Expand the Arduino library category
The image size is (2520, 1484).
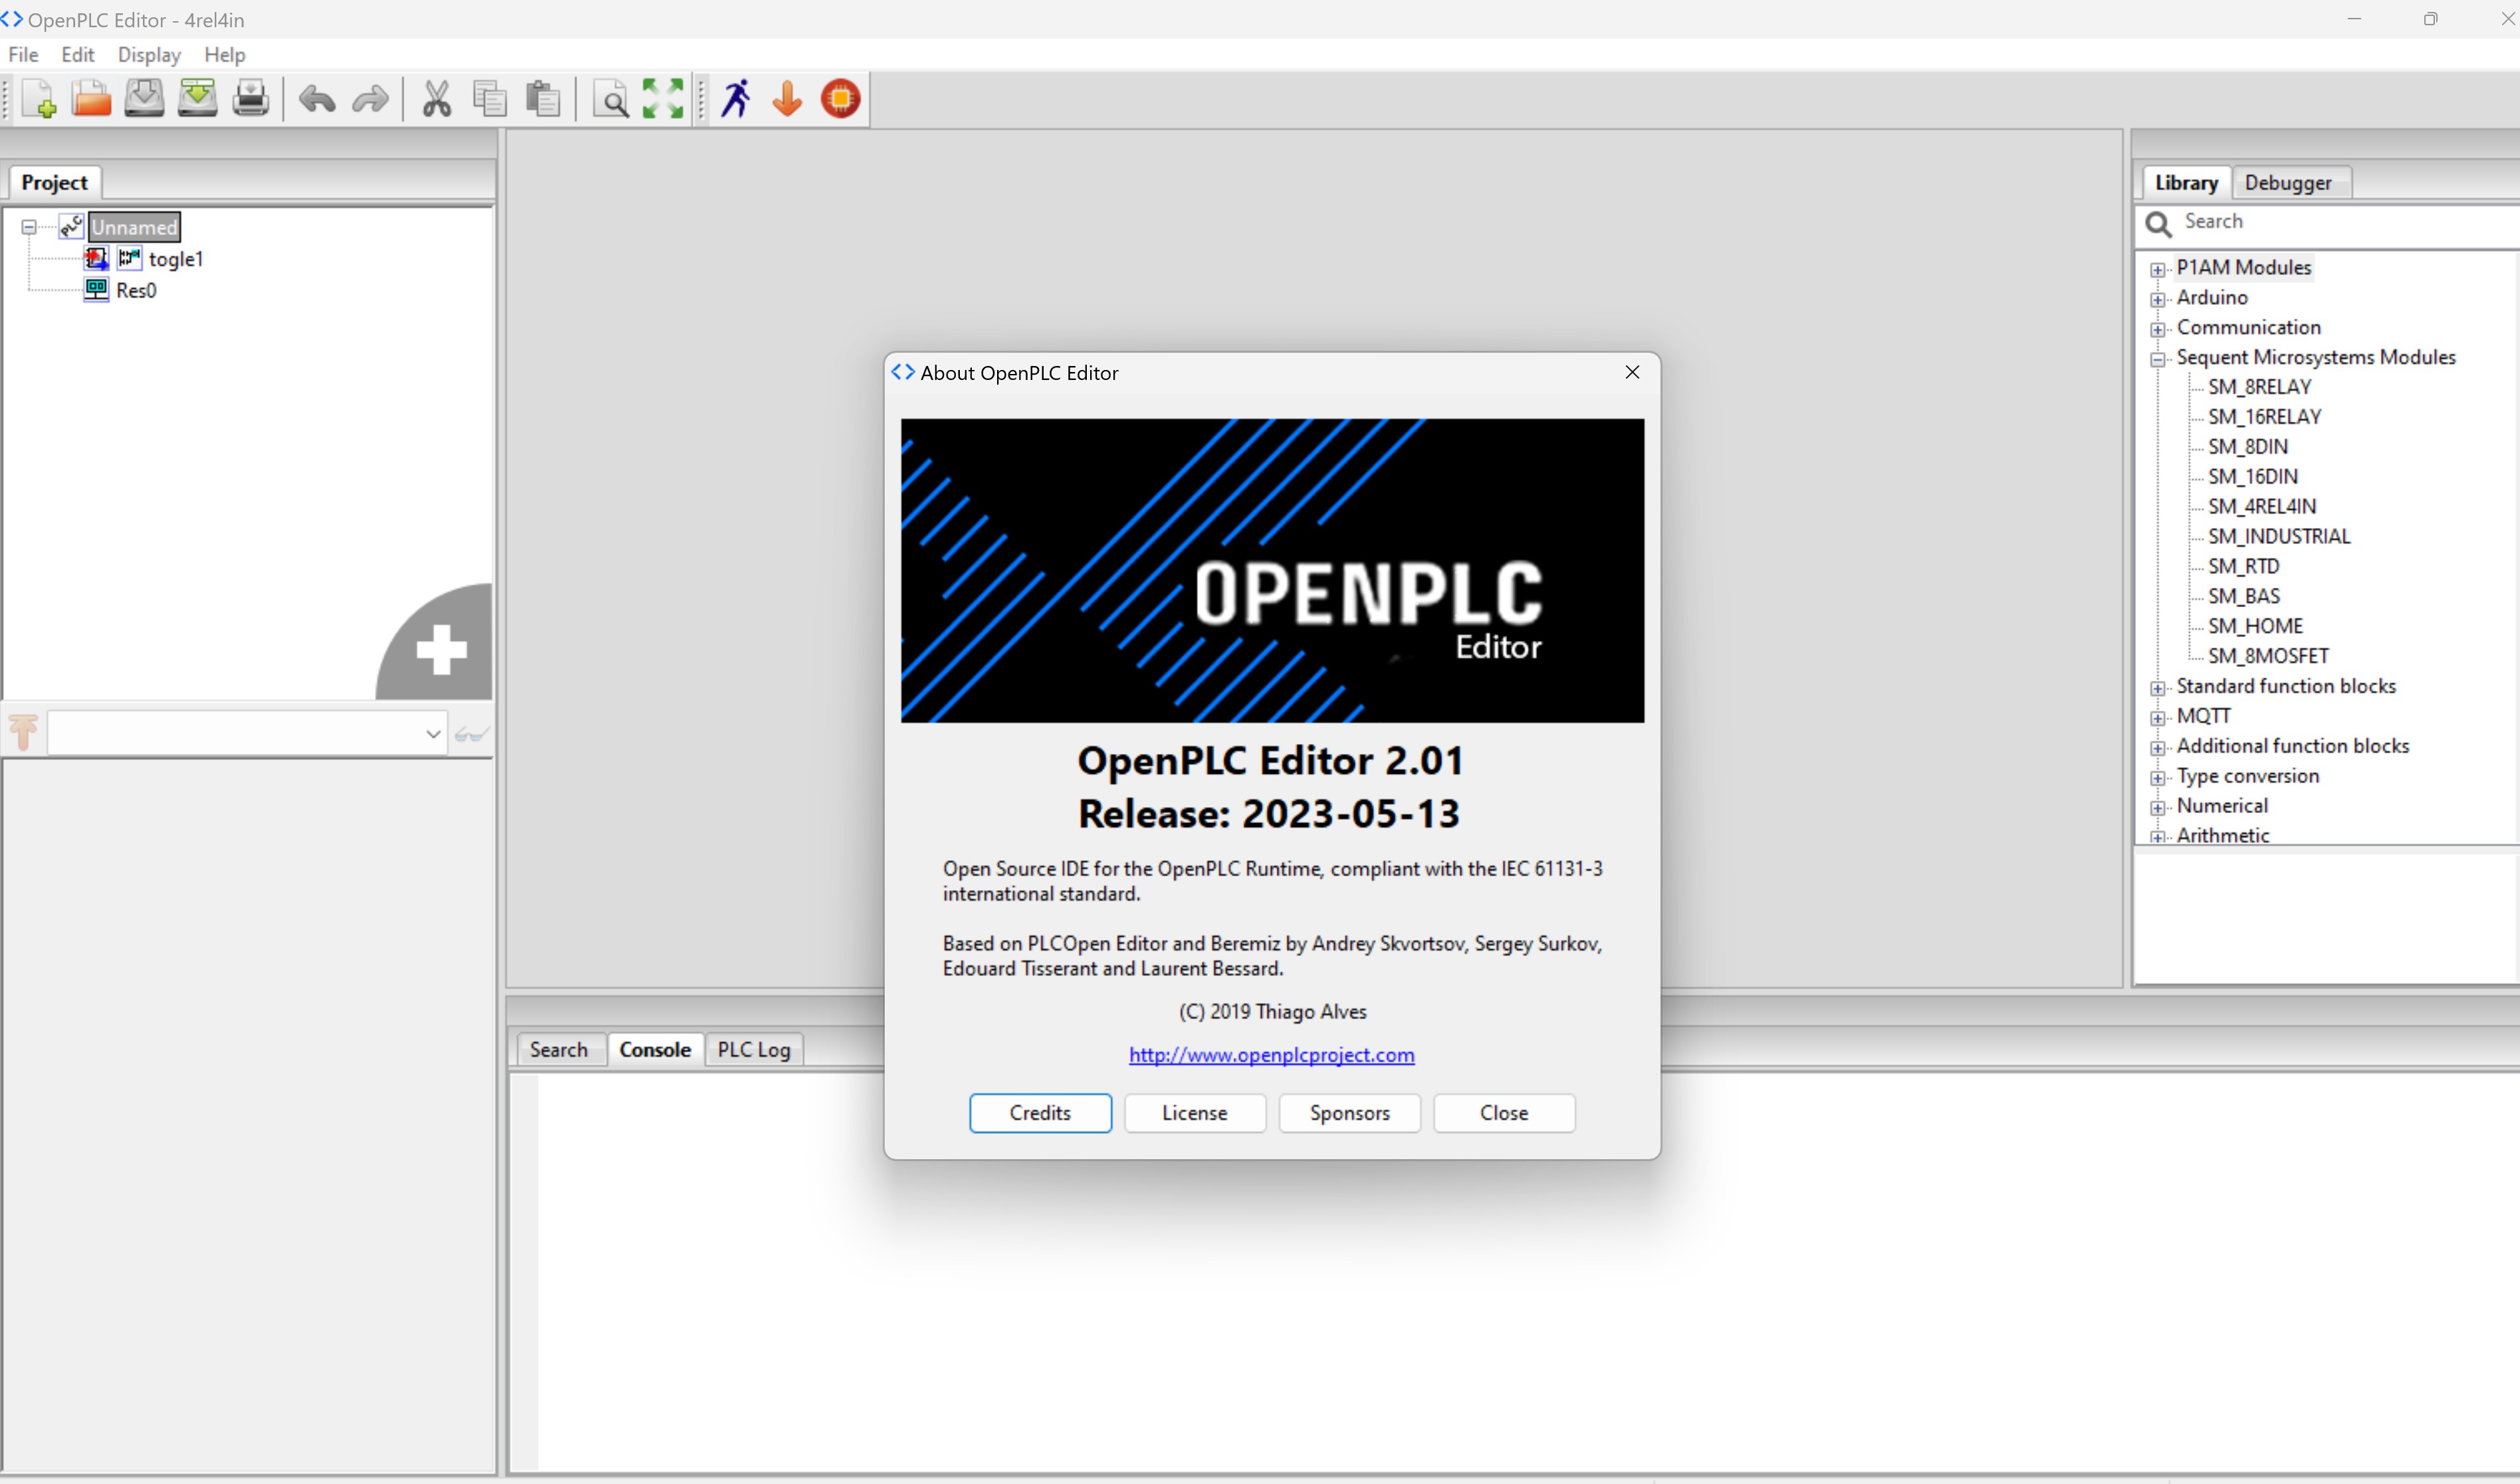click(2158, 299)
